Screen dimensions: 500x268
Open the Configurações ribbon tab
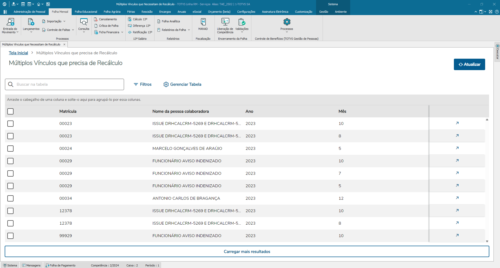click(246, 12)
